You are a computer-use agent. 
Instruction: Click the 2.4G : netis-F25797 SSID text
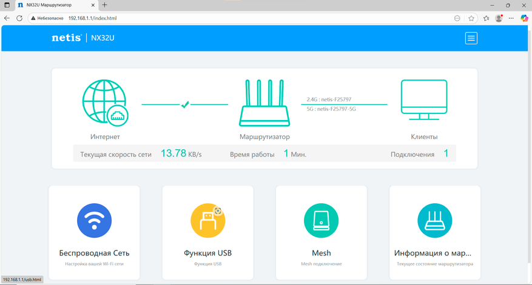[x=329, y=99]
